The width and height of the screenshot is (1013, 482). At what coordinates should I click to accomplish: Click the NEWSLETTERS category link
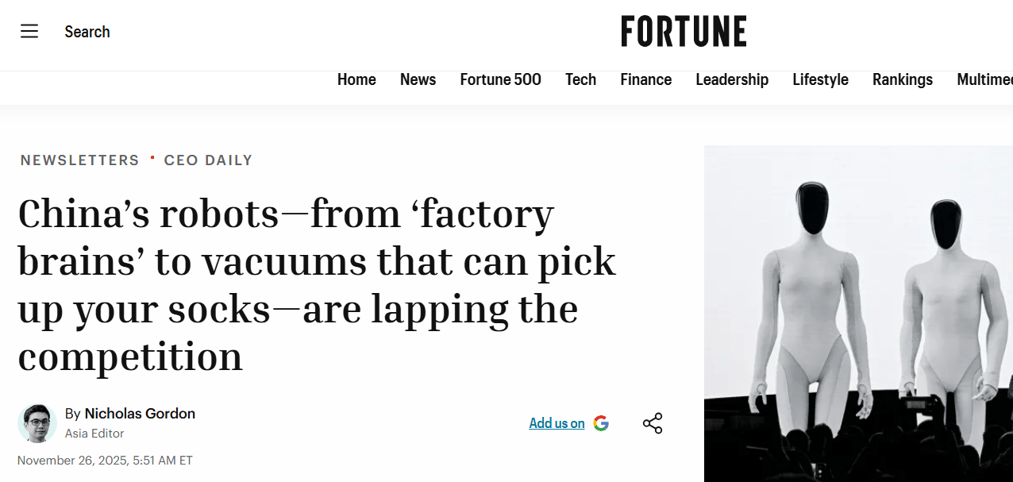[x=79, y=160]
